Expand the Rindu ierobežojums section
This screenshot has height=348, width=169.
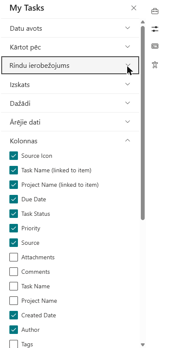pos(70,65)
